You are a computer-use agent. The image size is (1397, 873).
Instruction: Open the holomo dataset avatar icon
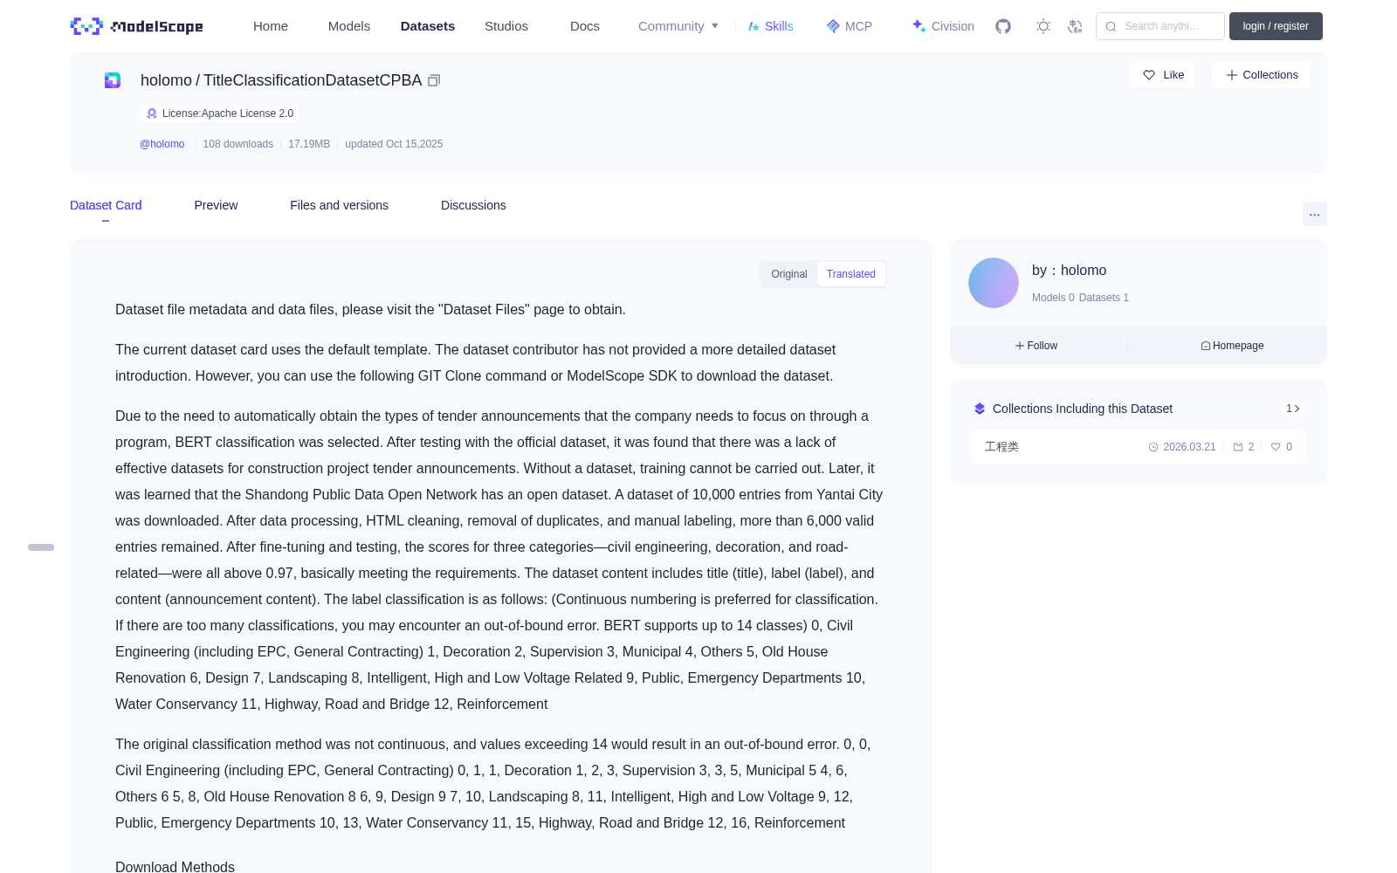coord(113,80)
